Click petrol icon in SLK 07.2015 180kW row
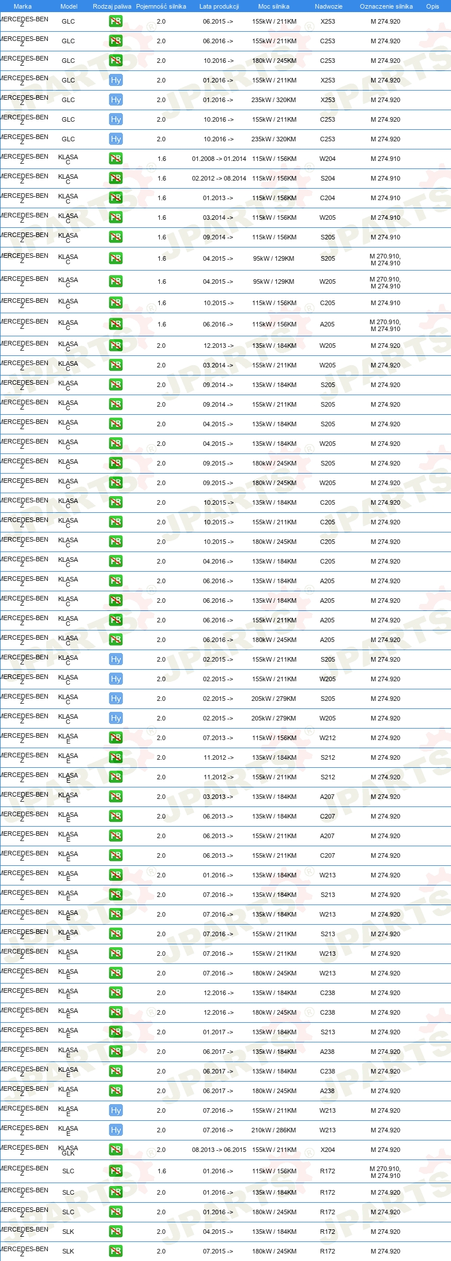Image resolution: width=451 pixels, height=1261 pixels. [115, 1252]
